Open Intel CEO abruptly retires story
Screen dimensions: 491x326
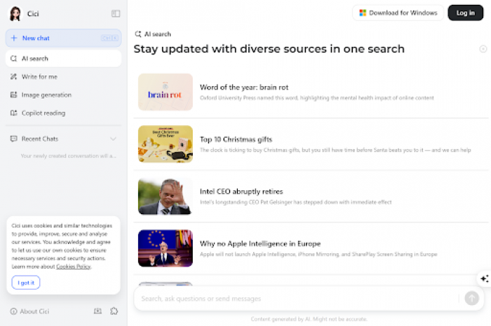click(x=231, y=191)
